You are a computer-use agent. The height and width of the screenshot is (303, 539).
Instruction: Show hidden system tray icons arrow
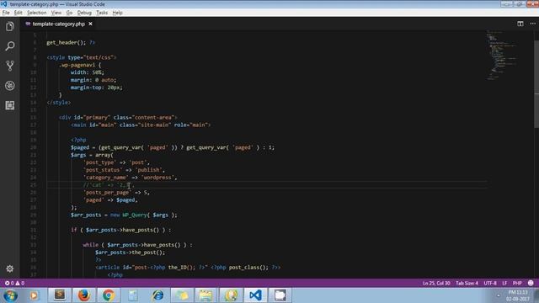pos(499,295)
